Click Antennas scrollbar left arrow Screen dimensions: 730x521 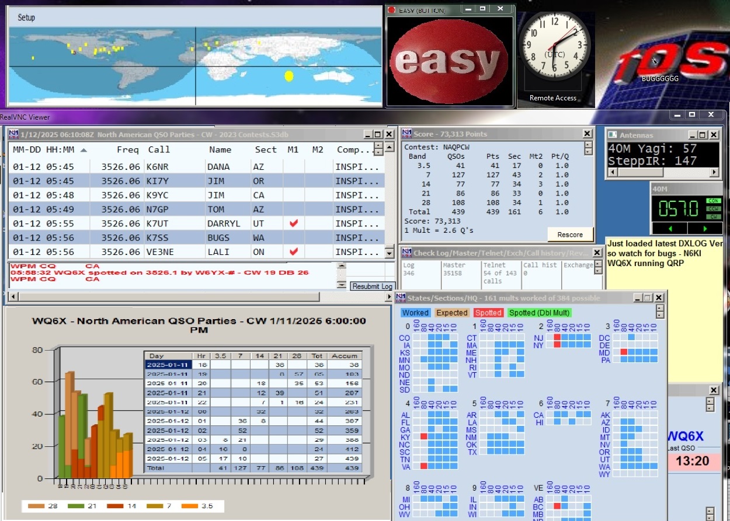click(x=612, y=173)
